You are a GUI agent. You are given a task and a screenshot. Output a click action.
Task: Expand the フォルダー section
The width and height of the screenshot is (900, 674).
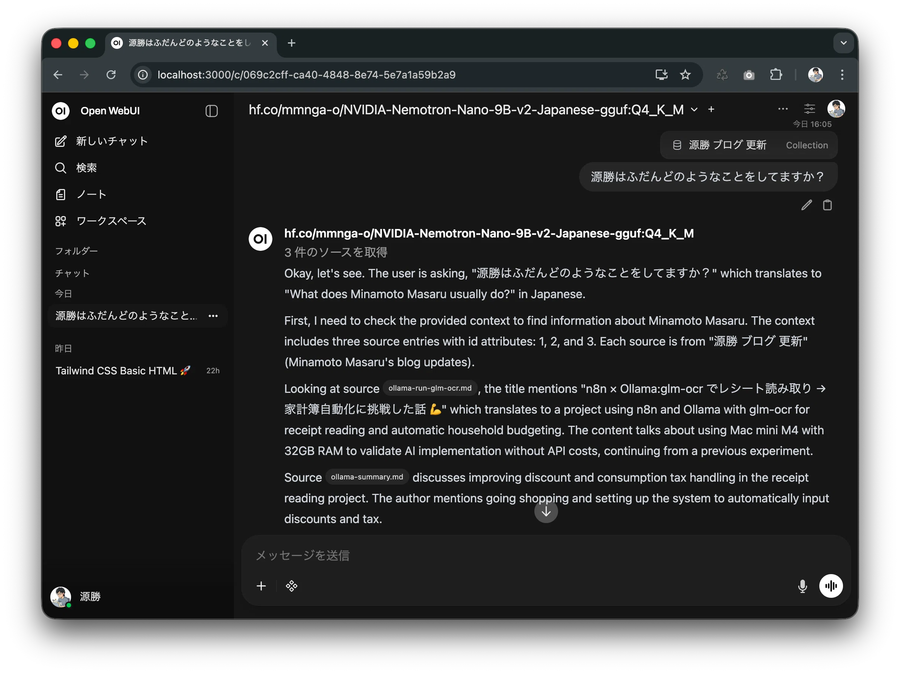click(x=77, y=251)
